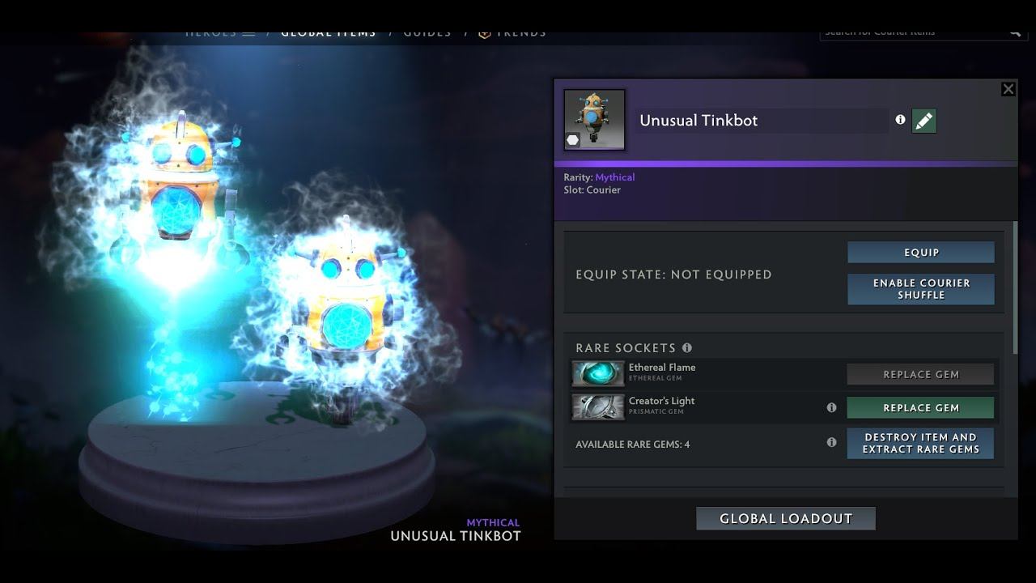Replace the Creator's Light gem
1036x583 pixels.
pyautogui.click(x=920, y=407)
